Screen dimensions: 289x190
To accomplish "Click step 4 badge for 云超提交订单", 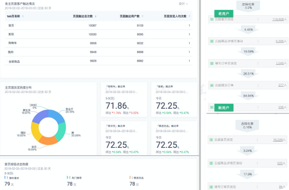I will [212, 85].
